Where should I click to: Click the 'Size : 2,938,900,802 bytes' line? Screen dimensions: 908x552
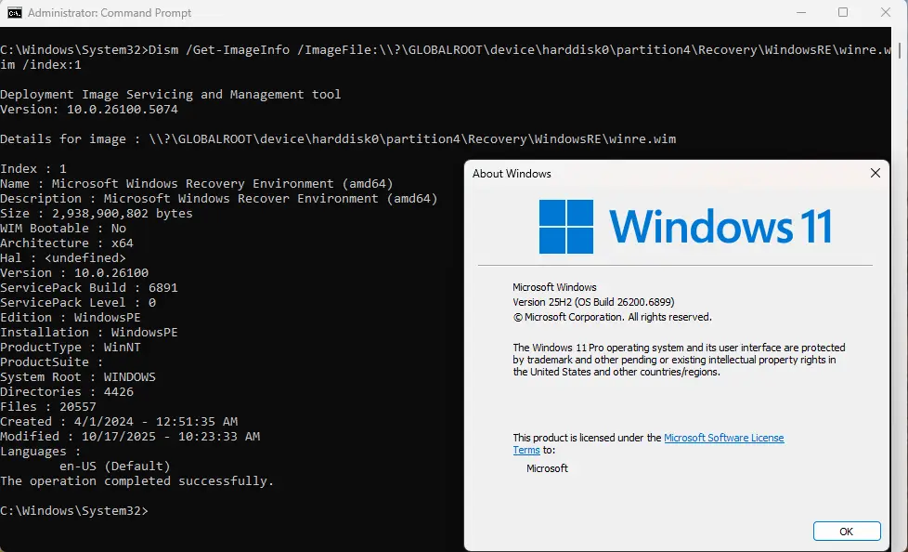[97, 214]
